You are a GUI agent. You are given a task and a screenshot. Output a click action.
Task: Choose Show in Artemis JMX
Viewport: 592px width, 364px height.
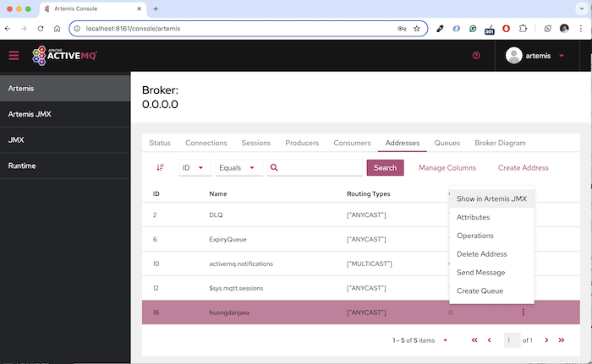pyautogui.click(x=491, y=198)
